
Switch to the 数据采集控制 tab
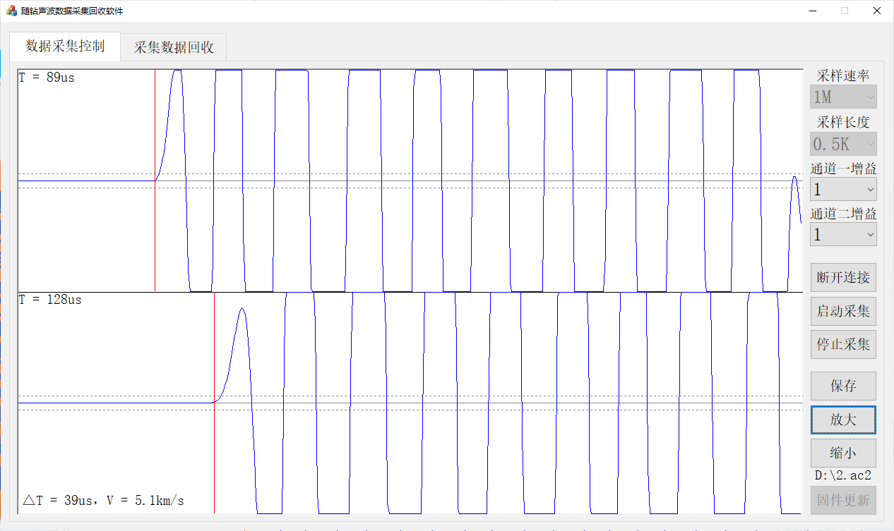tap(65, 47)
